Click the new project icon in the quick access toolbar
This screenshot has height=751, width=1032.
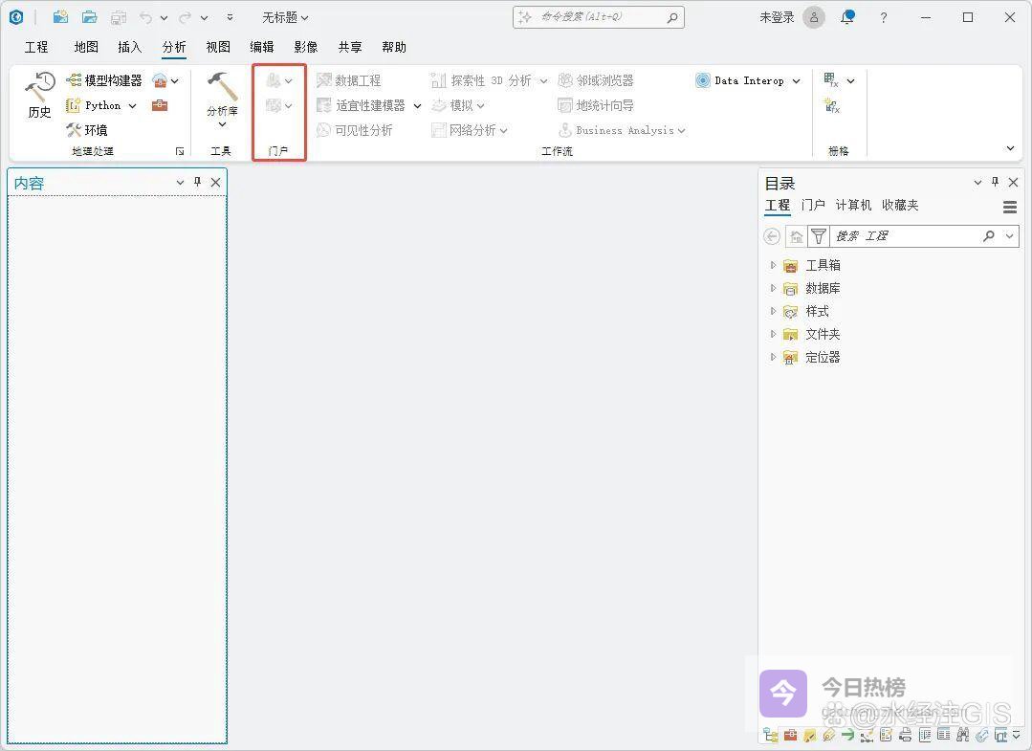60,17
